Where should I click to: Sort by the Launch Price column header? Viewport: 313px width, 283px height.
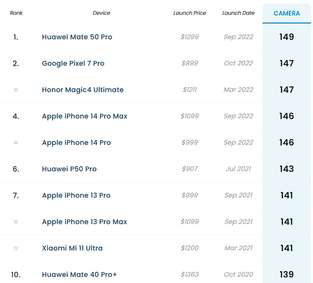point(190,13)
